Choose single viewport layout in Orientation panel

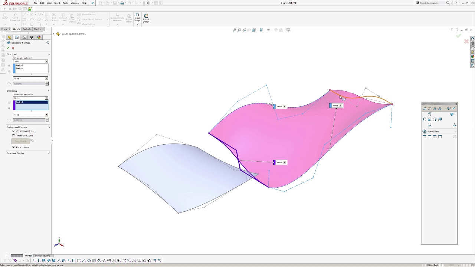pos(425,136)
